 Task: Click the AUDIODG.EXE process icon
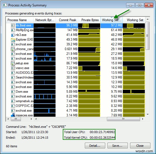point(13,73)
